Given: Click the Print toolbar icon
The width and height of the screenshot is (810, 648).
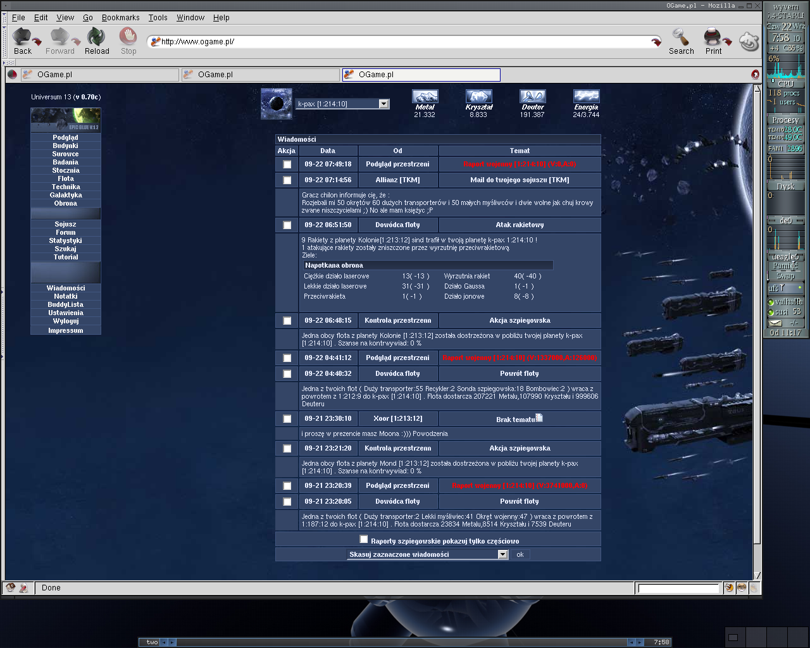Looking at the screenshot, I should (x=713, y=37).
